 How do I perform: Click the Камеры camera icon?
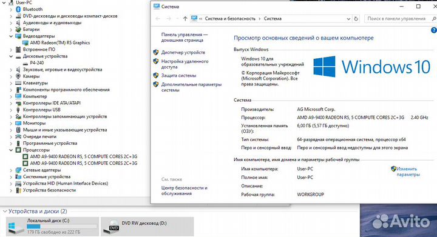tap(18, 76)
